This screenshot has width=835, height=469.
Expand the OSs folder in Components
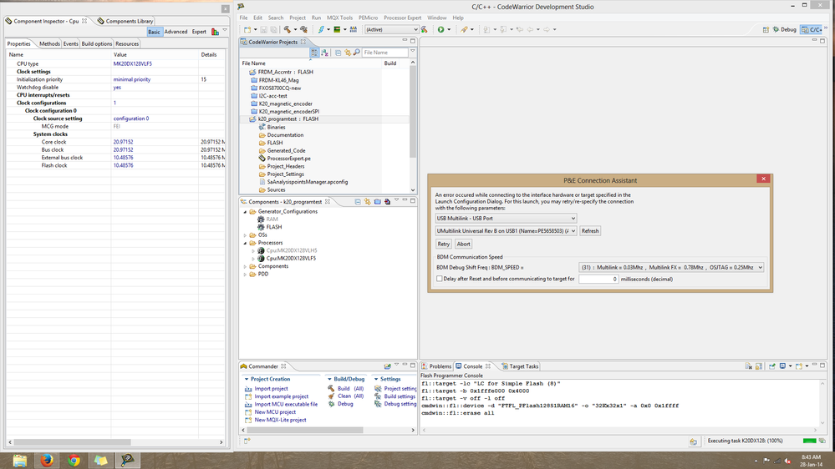(245, 235)
